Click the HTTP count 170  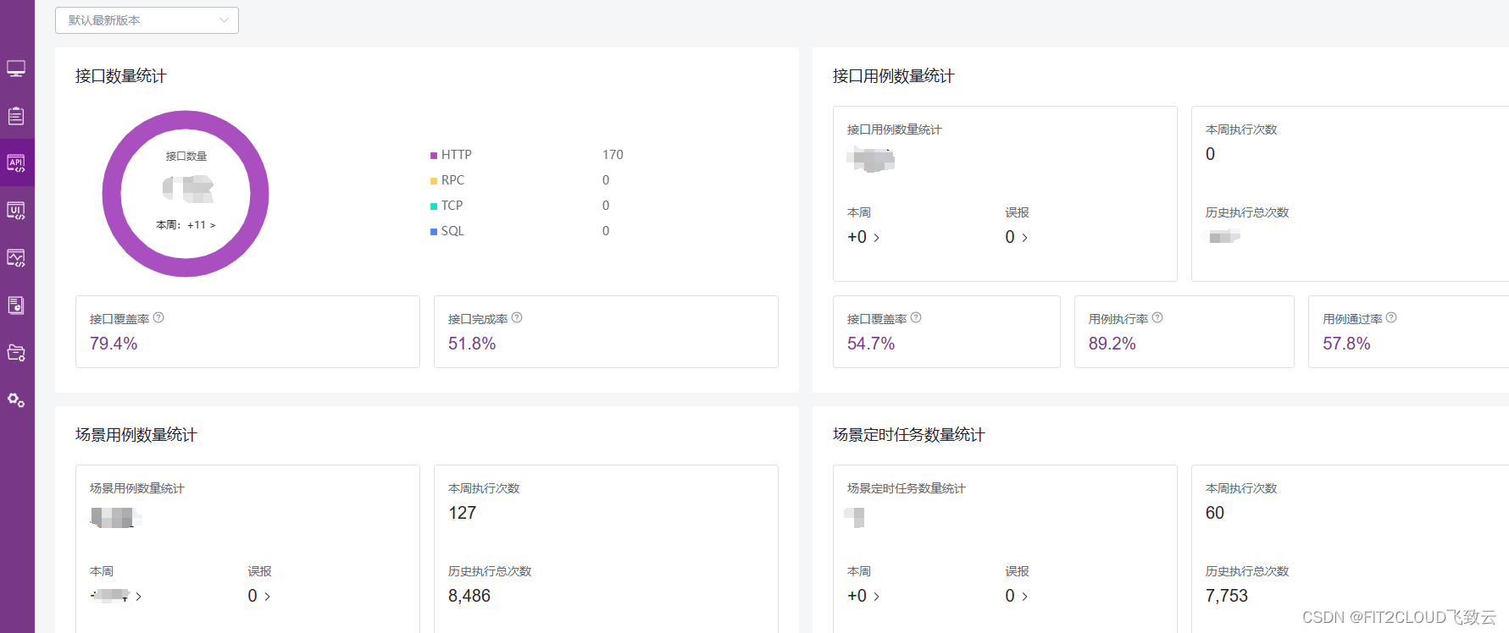[613, 155]
